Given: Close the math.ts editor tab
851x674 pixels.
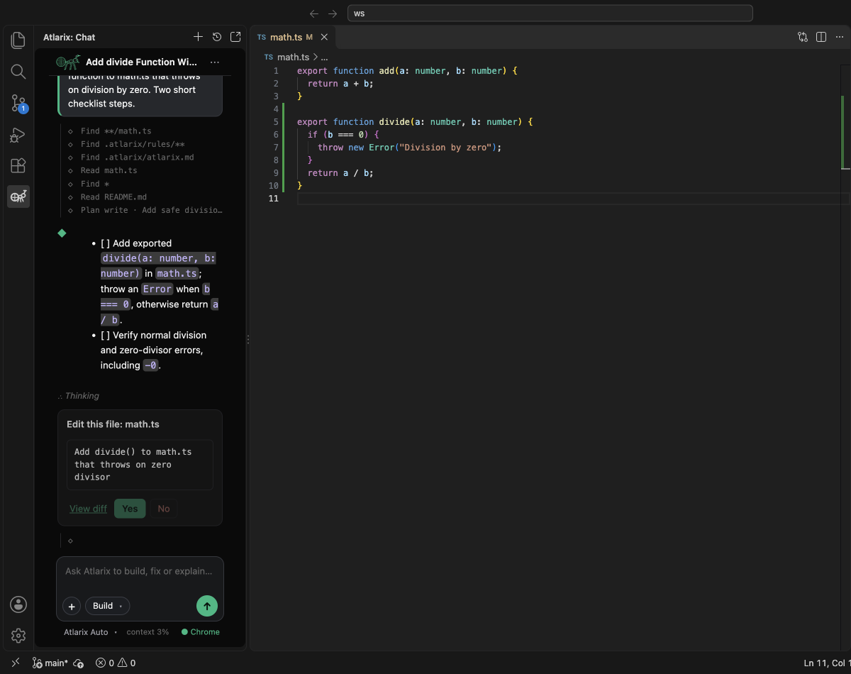Looking at the screenshot, I should click(x=324, y=37).
